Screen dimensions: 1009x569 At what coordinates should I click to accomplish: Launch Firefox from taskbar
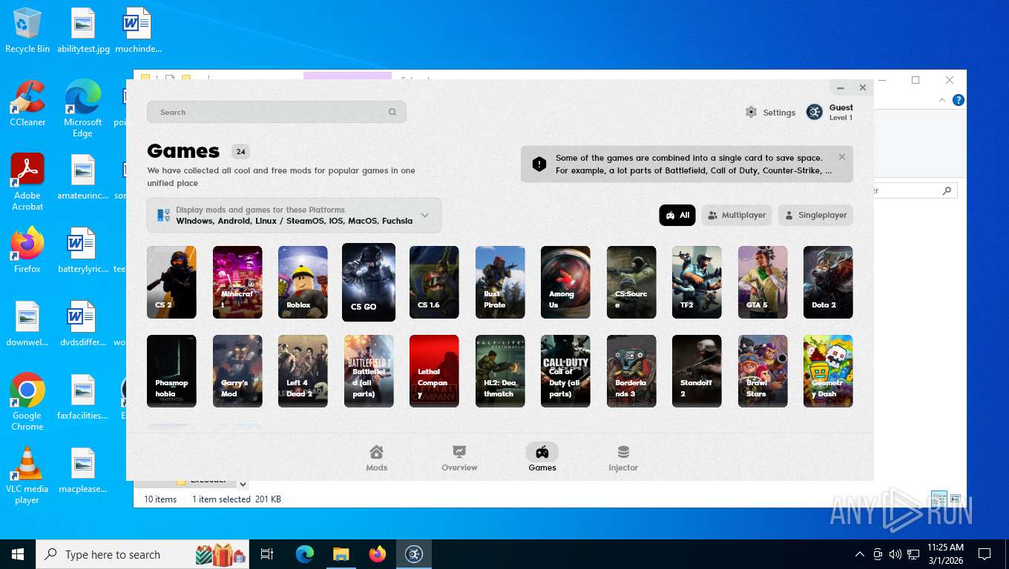pos(378,554)
